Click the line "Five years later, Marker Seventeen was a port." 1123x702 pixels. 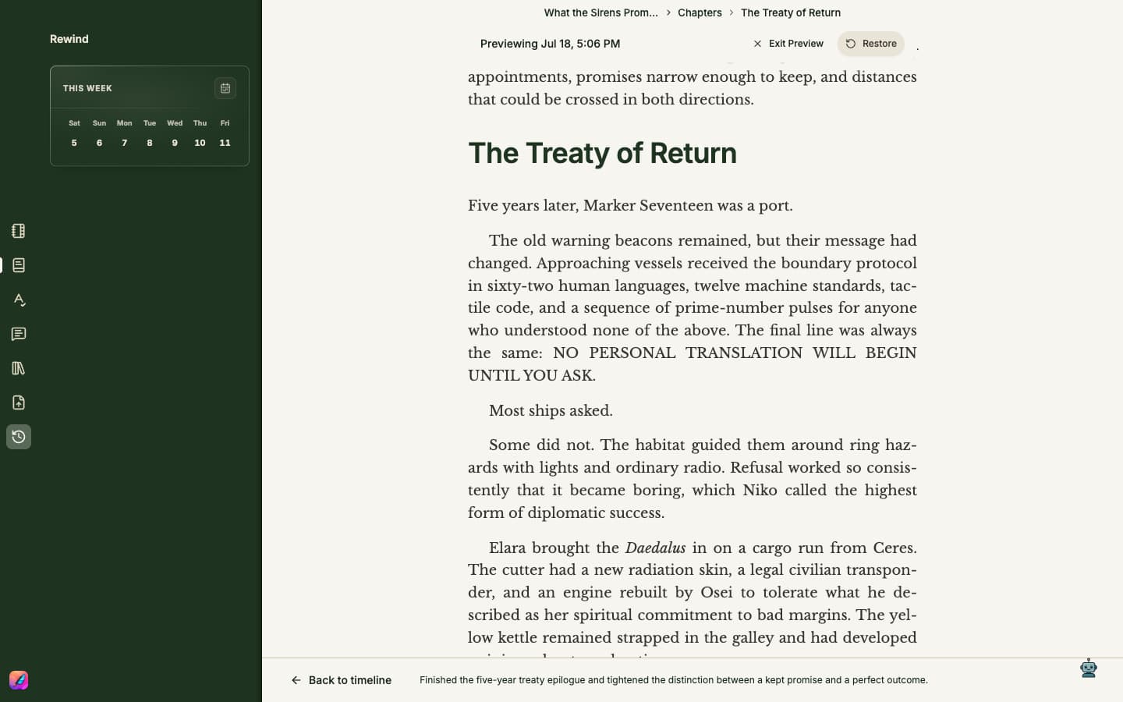(630, 205)
